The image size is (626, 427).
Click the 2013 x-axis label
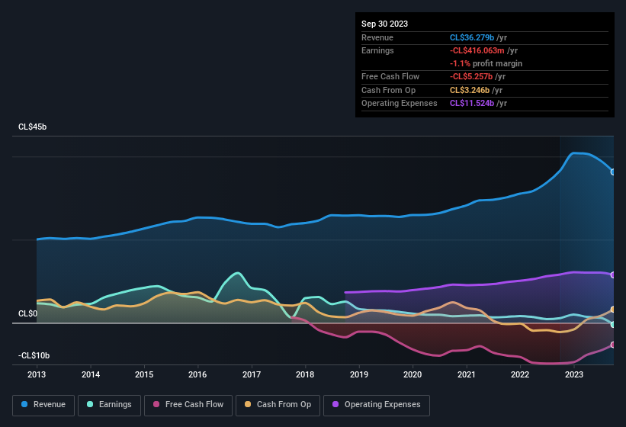37,374
